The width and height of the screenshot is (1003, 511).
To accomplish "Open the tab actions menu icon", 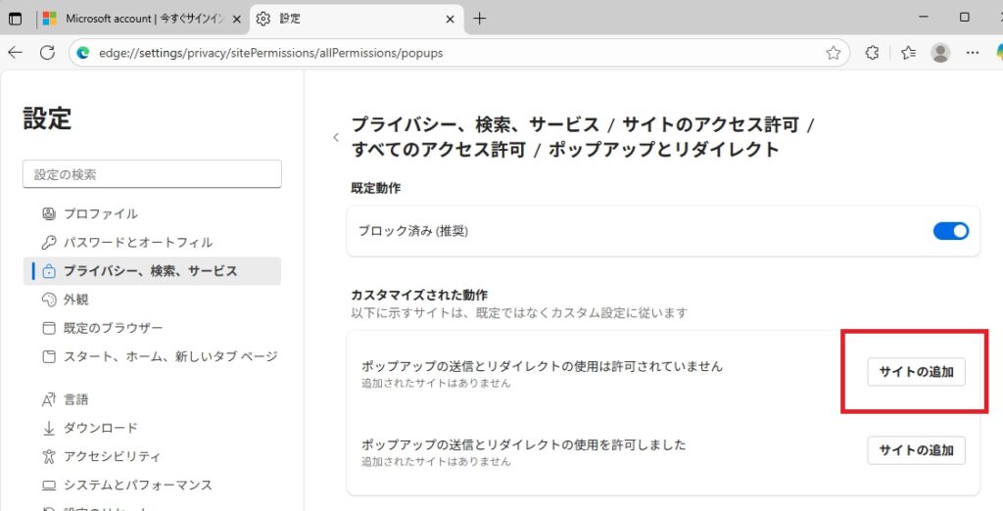I will [16, 19].
